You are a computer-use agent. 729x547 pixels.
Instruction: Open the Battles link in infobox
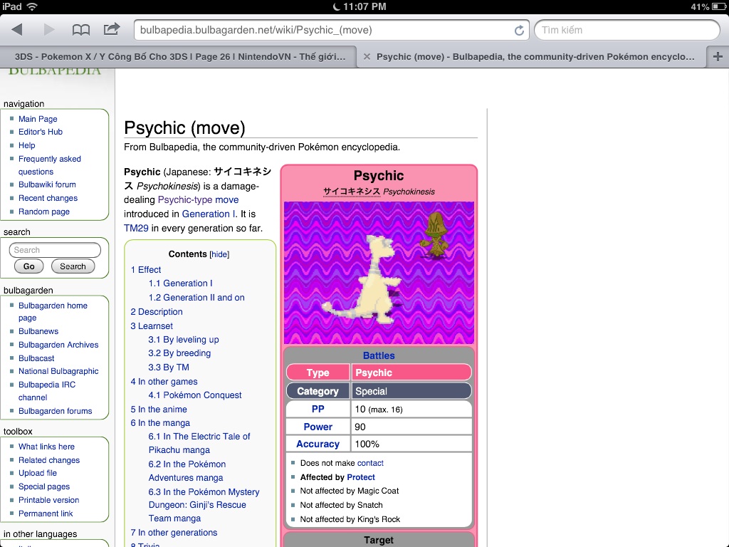point(379,356)
